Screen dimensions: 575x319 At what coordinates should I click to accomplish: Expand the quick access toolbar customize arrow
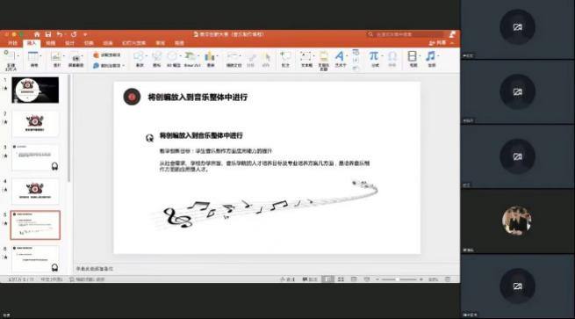pos(85,34)
